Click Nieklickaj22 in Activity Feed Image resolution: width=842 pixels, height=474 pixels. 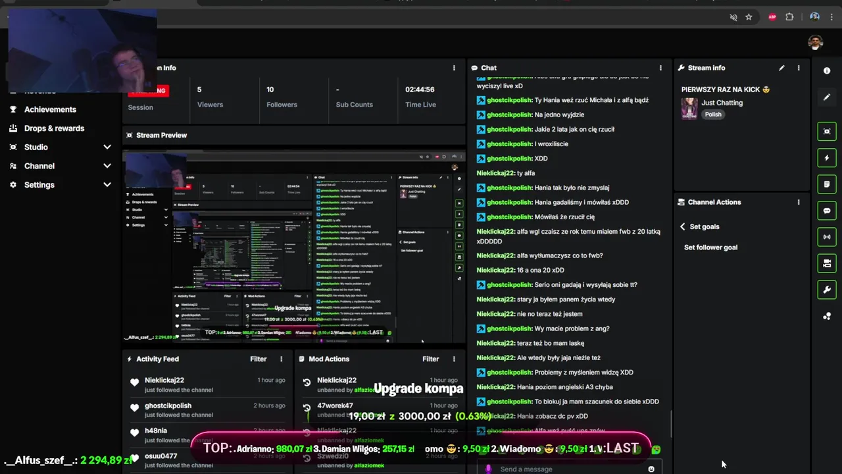[x=164, y=381]
